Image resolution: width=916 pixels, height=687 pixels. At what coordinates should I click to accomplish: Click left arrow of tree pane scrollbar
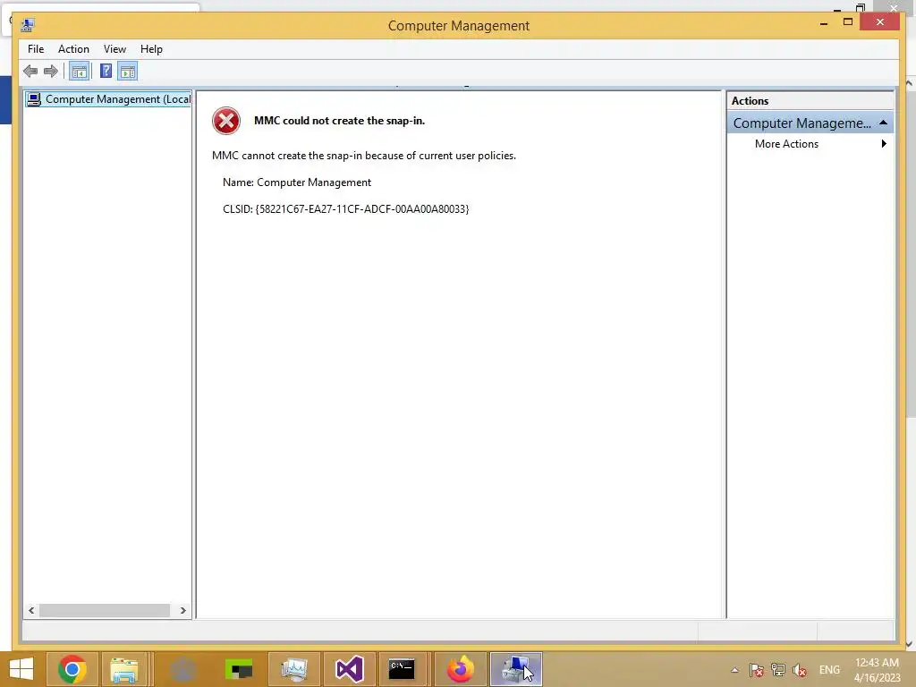pos(31,610)
